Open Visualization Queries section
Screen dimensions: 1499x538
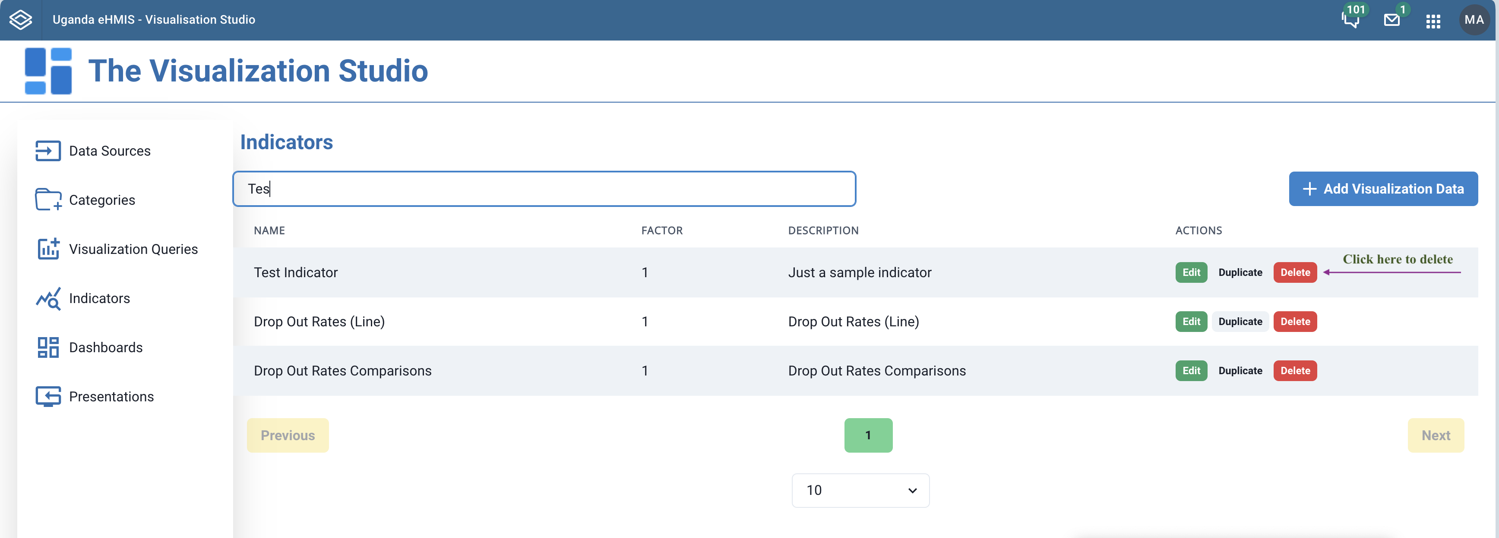click(x=133, y=249)
